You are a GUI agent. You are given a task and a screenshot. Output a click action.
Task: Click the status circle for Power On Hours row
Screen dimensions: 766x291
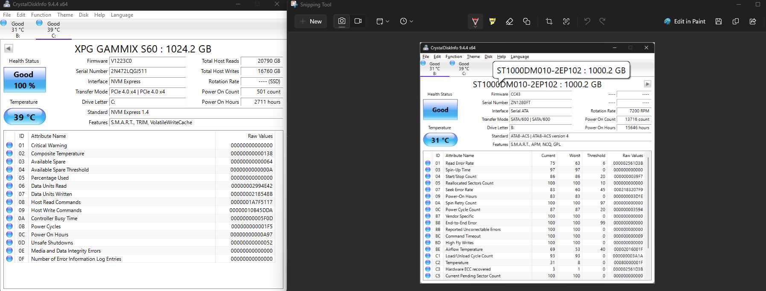(x=9, y=234)
